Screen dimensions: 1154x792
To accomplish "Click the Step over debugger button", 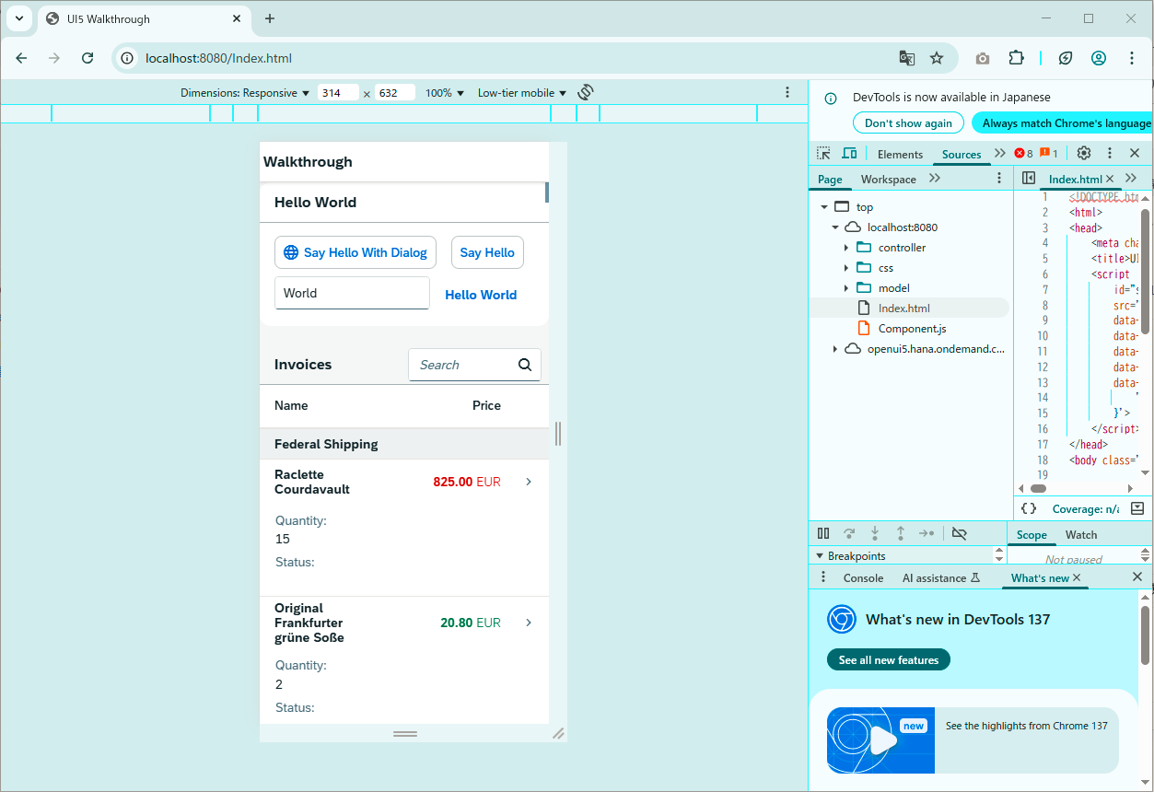I will pos(849,533).
